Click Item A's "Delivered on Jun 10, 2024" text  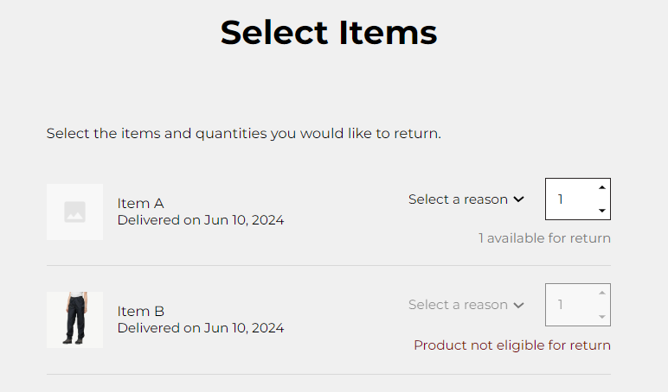[x=201, y=220]
